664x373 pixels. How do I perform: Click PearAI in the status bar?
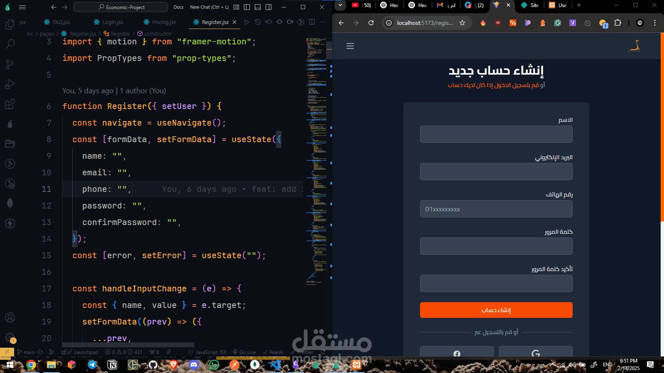273,352
